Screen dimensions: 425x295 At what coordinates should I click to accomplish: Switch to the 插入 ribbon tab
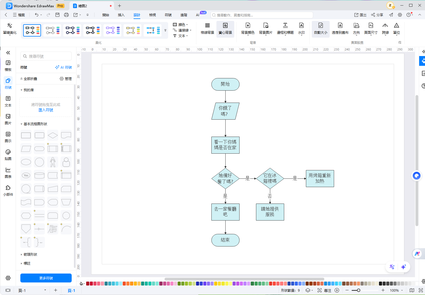(x=121, y=15)
